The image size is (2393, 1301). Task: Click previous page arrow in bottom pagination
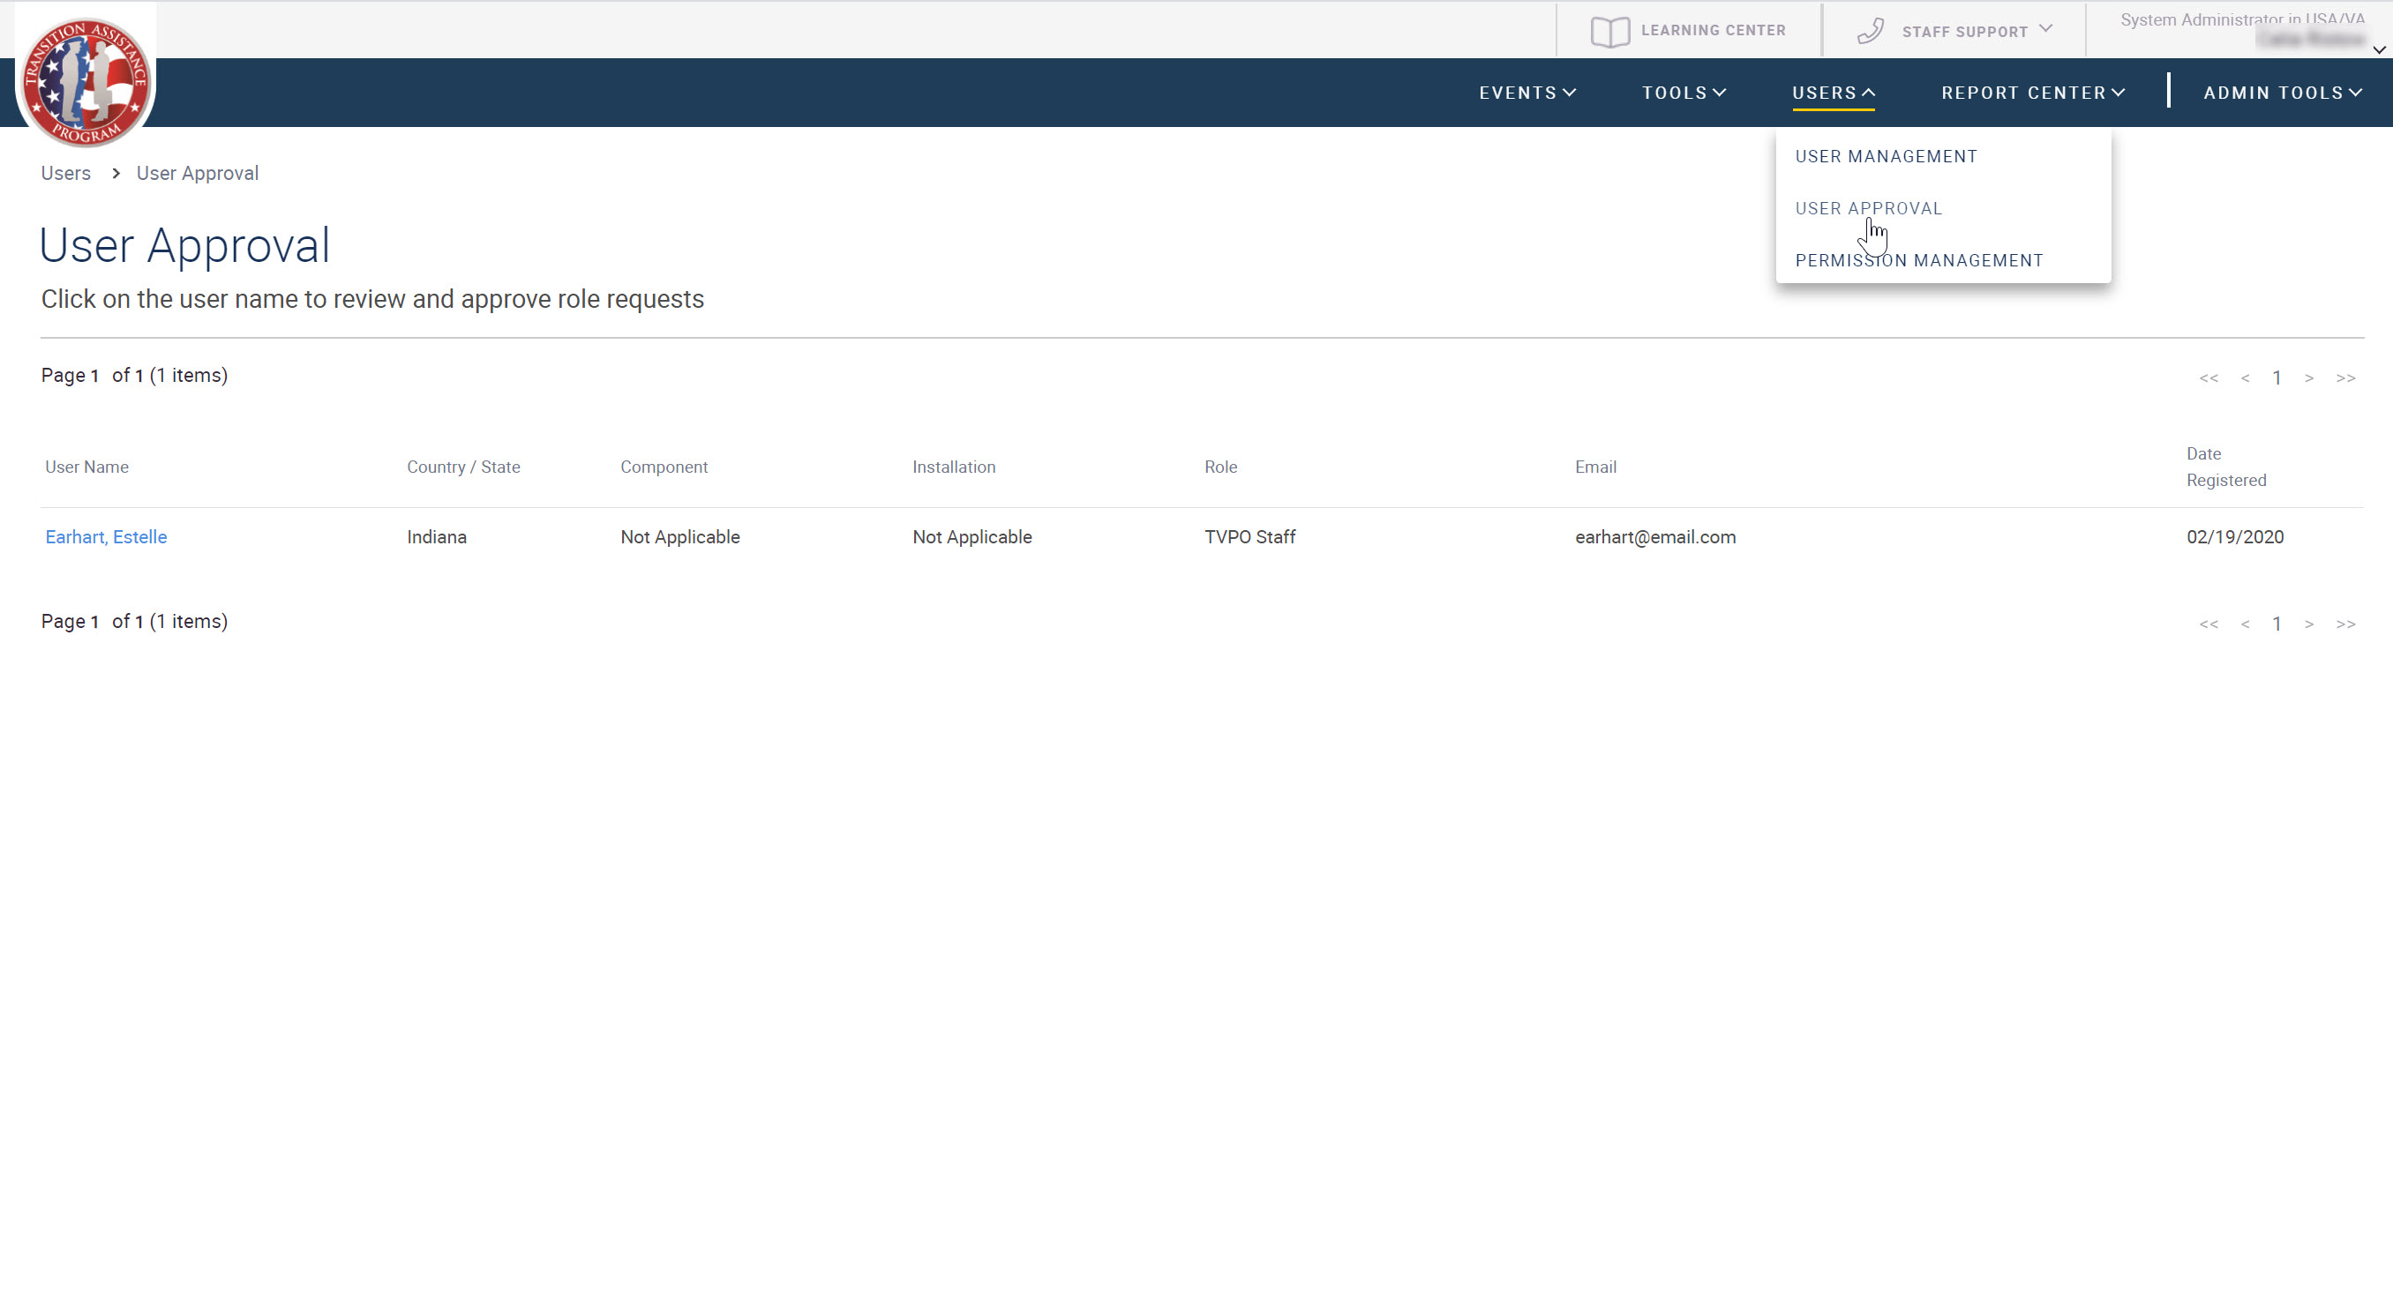point(2245,624)
